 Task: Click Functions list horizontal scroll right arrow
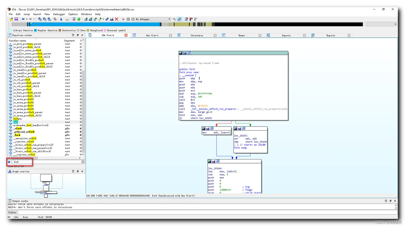[80, 158]
